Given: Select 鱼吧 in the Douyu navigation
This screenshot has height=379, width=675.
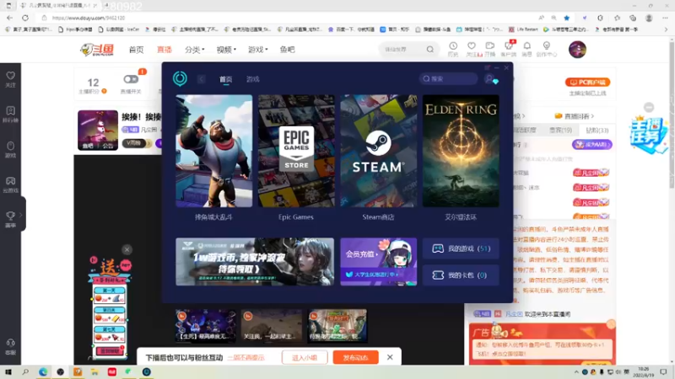Looking at the screenshot, I should [x=287, y=50].
